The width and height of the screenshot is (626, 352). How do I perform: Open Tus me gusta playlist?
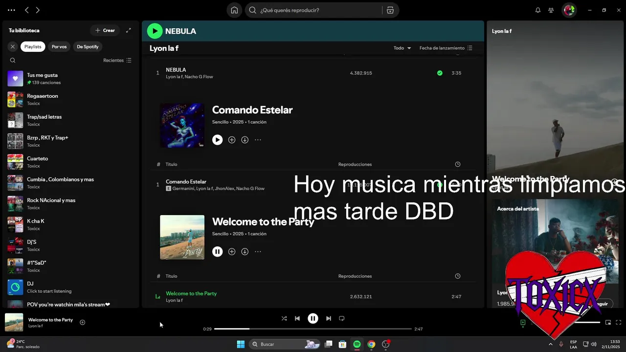click(71, 79)
